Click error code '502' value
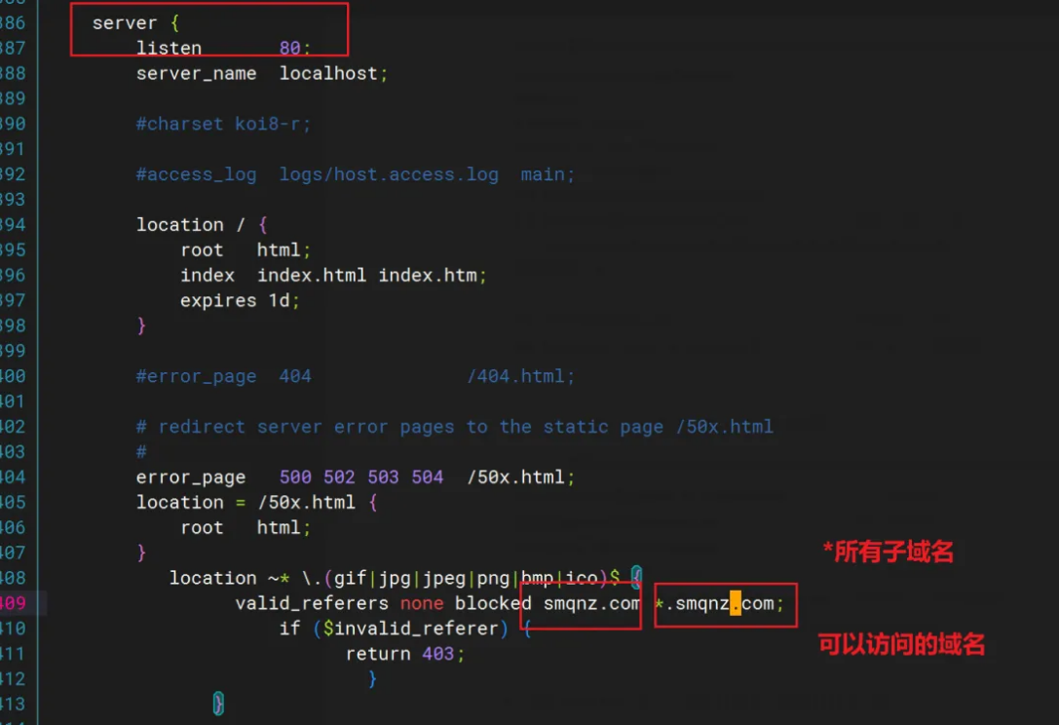This screenshot has height=725, width=1059. tap(339, 477)
